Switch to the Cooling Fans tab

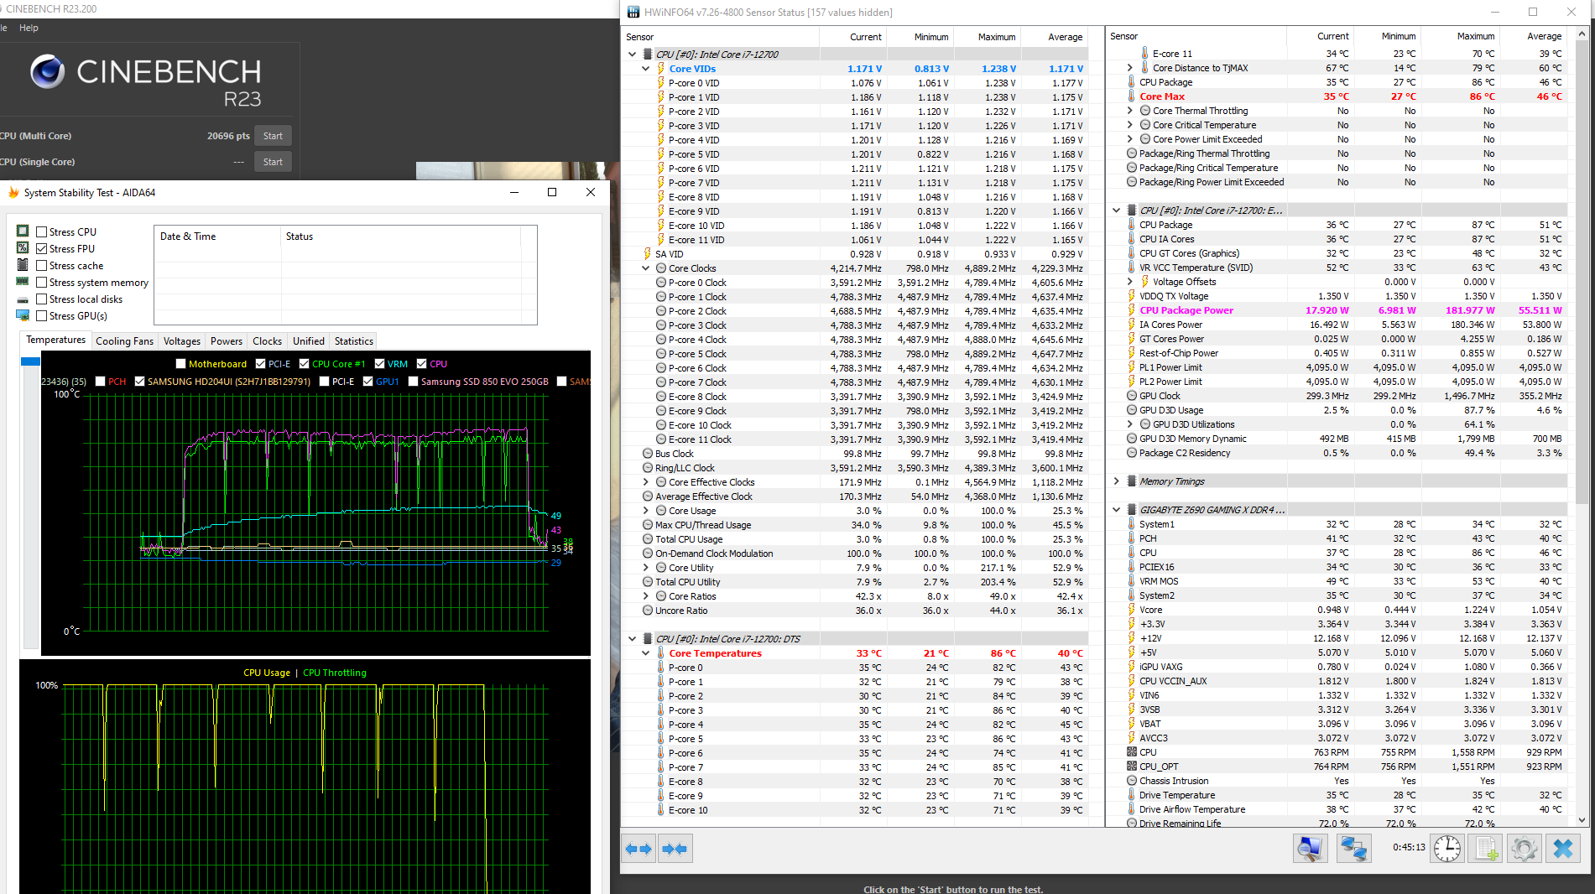pyautogui.click(x=124, y=341)
